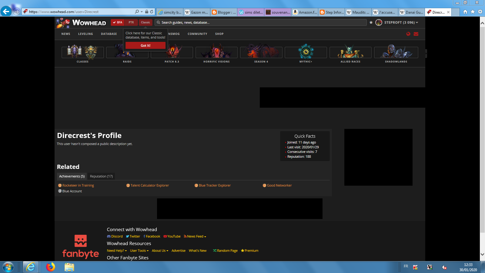Expand the STEPROFT user menu dropdown
This screenshot has height=273, width=485.
tap(401, 22)
